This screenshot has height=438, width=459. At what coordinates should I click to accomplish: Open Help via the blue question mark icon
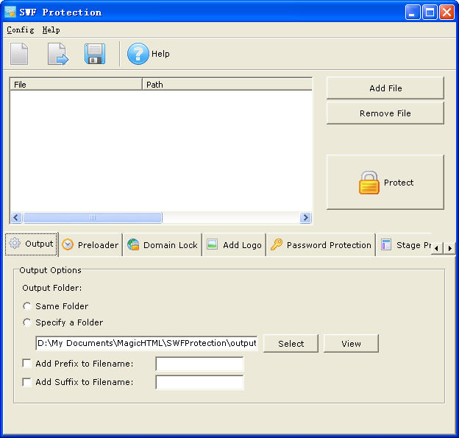point(138,54)
